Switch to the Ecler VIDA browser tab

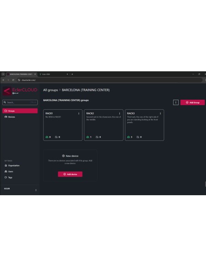point(53,74)
